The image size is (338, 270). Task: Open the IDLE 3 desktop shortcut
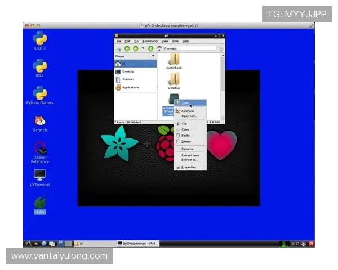click(x=39, y=39)
